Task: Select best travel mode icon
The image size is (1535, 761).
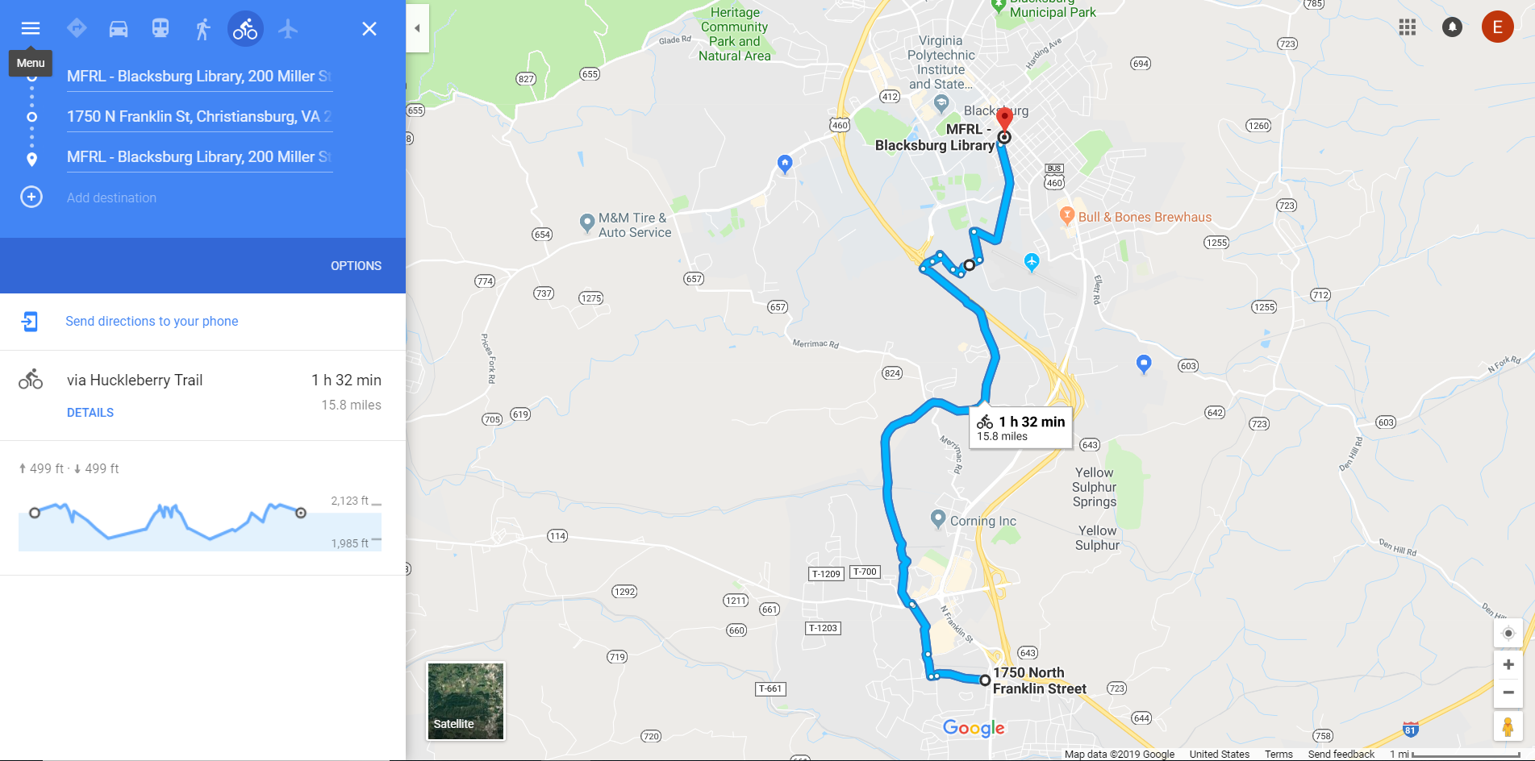Action: (x=77, y=29)
